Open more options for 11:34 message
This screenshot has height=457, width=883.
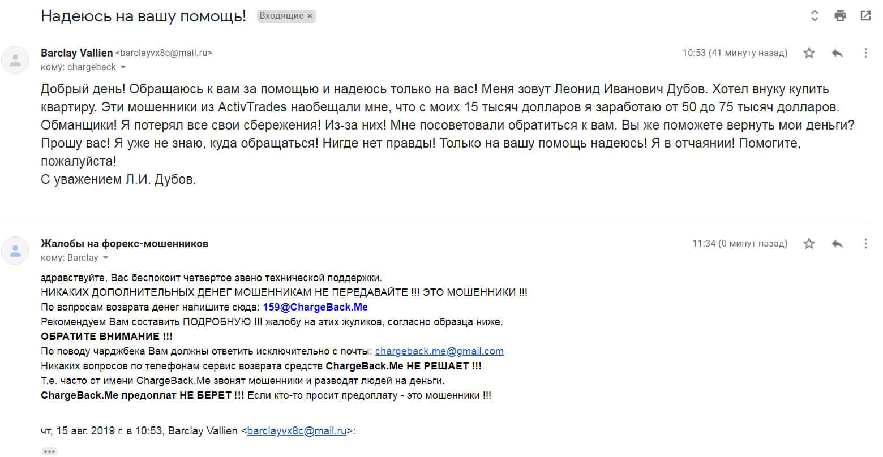point(865,244)
